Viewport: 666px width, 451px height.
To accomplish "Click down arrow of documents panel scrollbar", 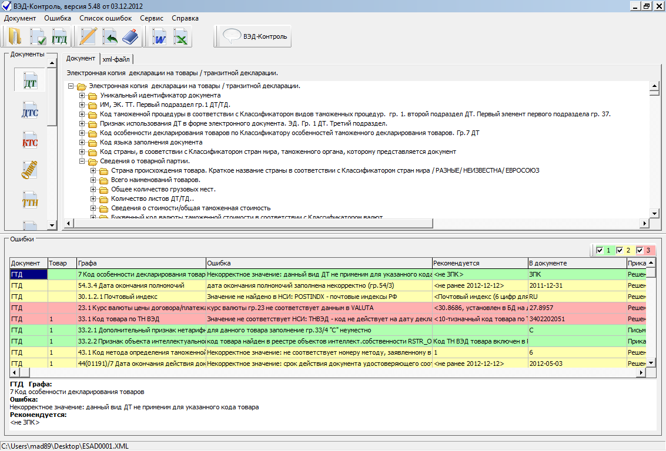I will (52, 225).
